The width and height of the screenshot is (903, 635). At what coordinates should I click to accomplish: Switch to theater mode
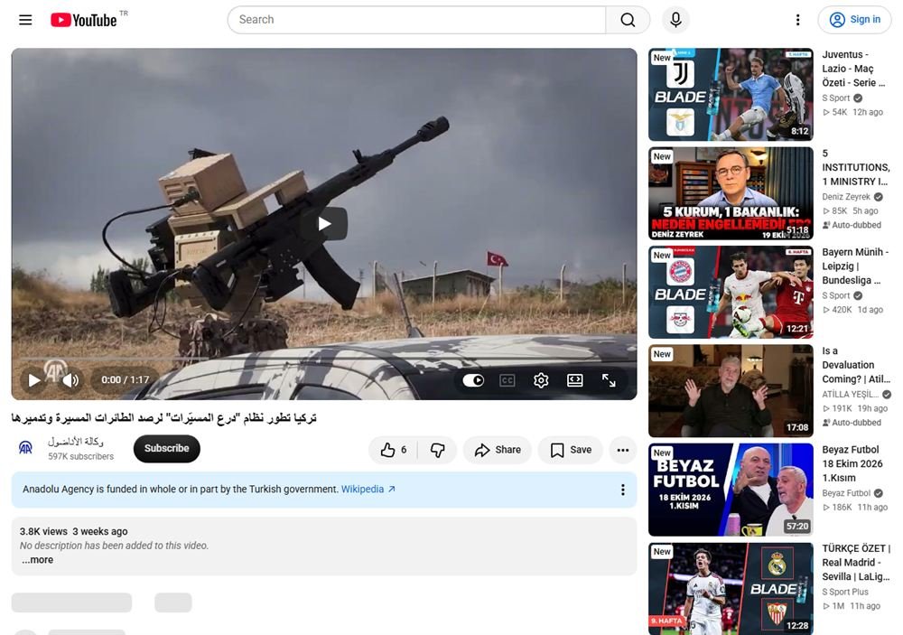(x=574, y=380)
